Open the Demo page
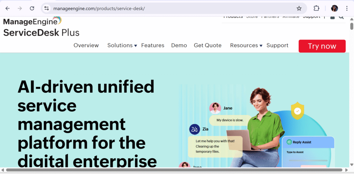Viewport: 354px width, 174px height. [179, 45]
